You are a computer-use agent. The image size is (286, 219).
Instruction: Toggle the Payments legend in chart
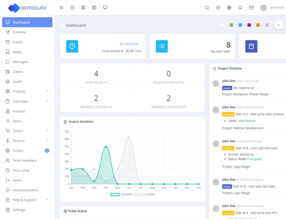121,194
